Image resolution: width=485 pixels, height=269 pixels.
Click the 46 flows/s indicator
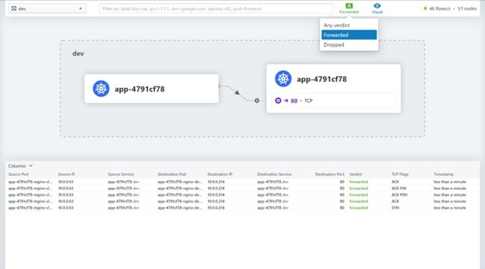click(439, 9)
